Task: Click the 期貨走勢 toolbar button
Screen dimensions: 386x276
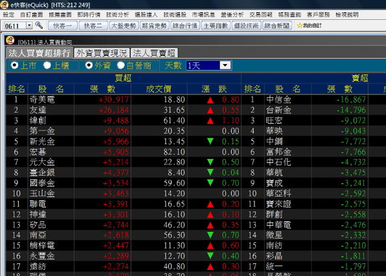Action: pos(154,25)
